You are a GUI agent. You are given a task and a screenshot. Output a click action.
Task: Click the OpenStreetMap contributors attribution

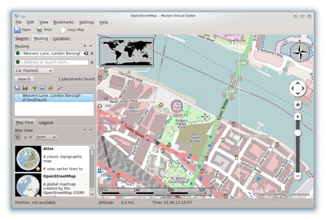[x=281, y=194]
